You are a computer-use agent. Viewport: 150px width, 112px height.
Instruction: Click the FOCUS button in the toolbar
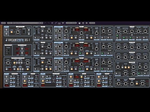[92, 23]
